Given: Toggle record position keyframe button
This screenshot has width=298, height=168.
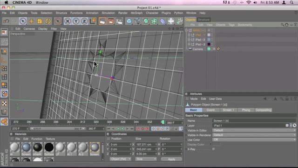Looking at the screenshot, I should click(x=153, y=129).
